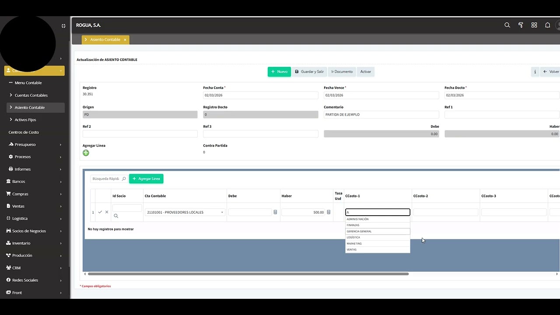Open the Asiento Contable tab
This screenshot has width=560, height=315.
point(105,40)
